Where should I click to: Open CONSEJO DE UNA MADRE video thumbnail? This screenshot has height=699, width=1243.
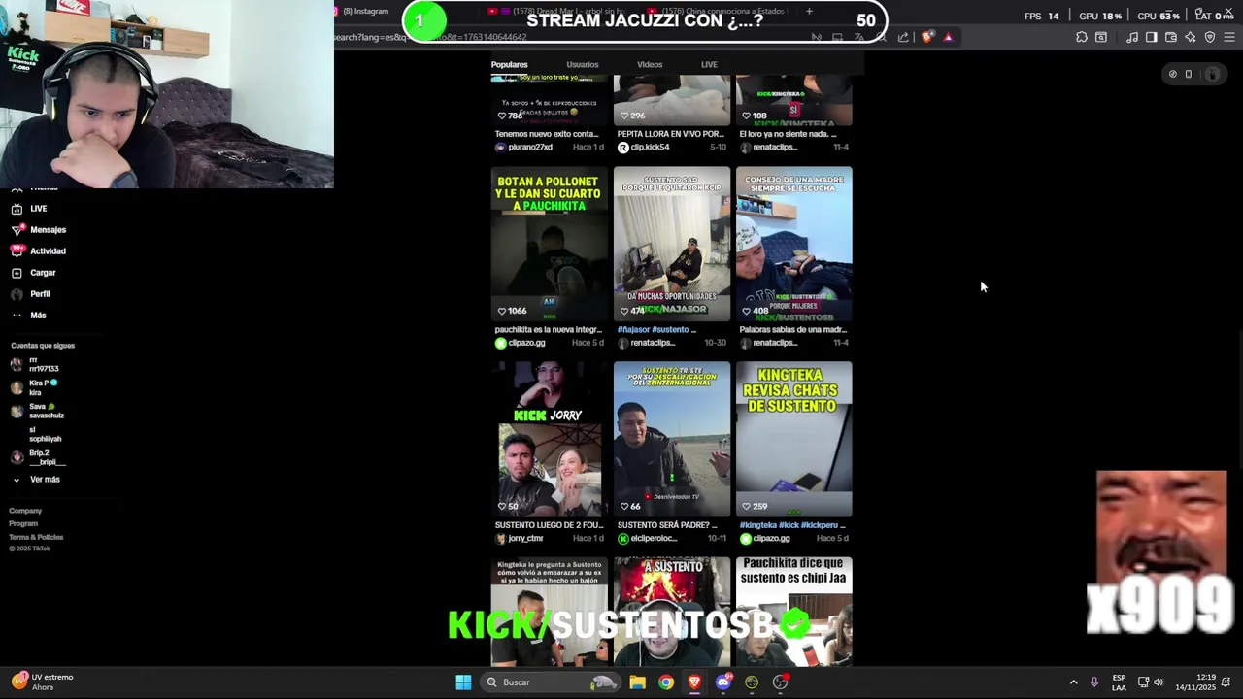click(x=793, y=244)
